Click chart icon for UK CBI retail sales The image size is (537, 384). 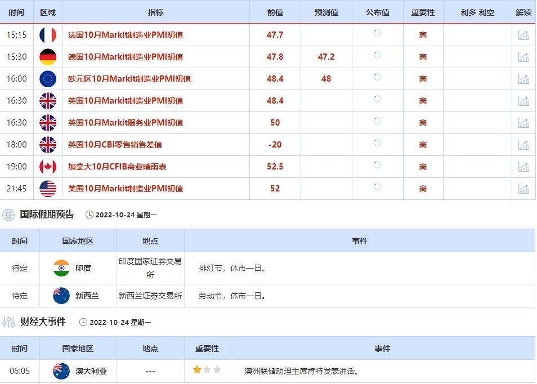click(523, 145)
